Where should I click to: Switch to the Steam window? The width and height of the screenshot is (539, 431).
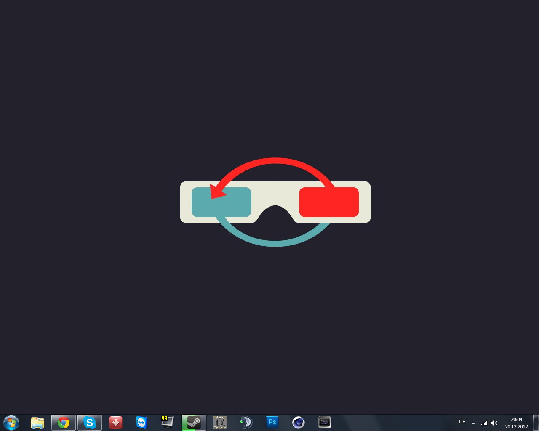pyautogui.click(x=194, y=423)
